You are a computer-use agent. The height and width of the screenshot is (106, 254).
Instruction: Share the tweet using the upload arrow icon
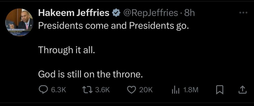tap(243, 89)
